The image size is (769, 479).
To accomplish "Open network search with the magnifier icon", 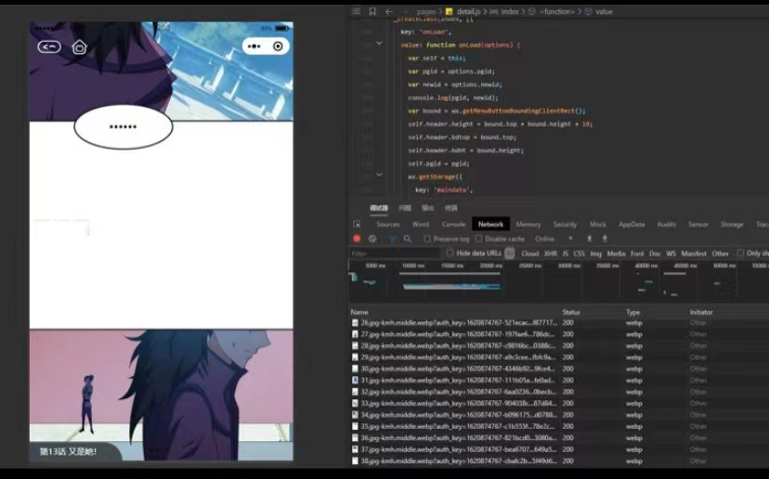I will click(408, 239).
